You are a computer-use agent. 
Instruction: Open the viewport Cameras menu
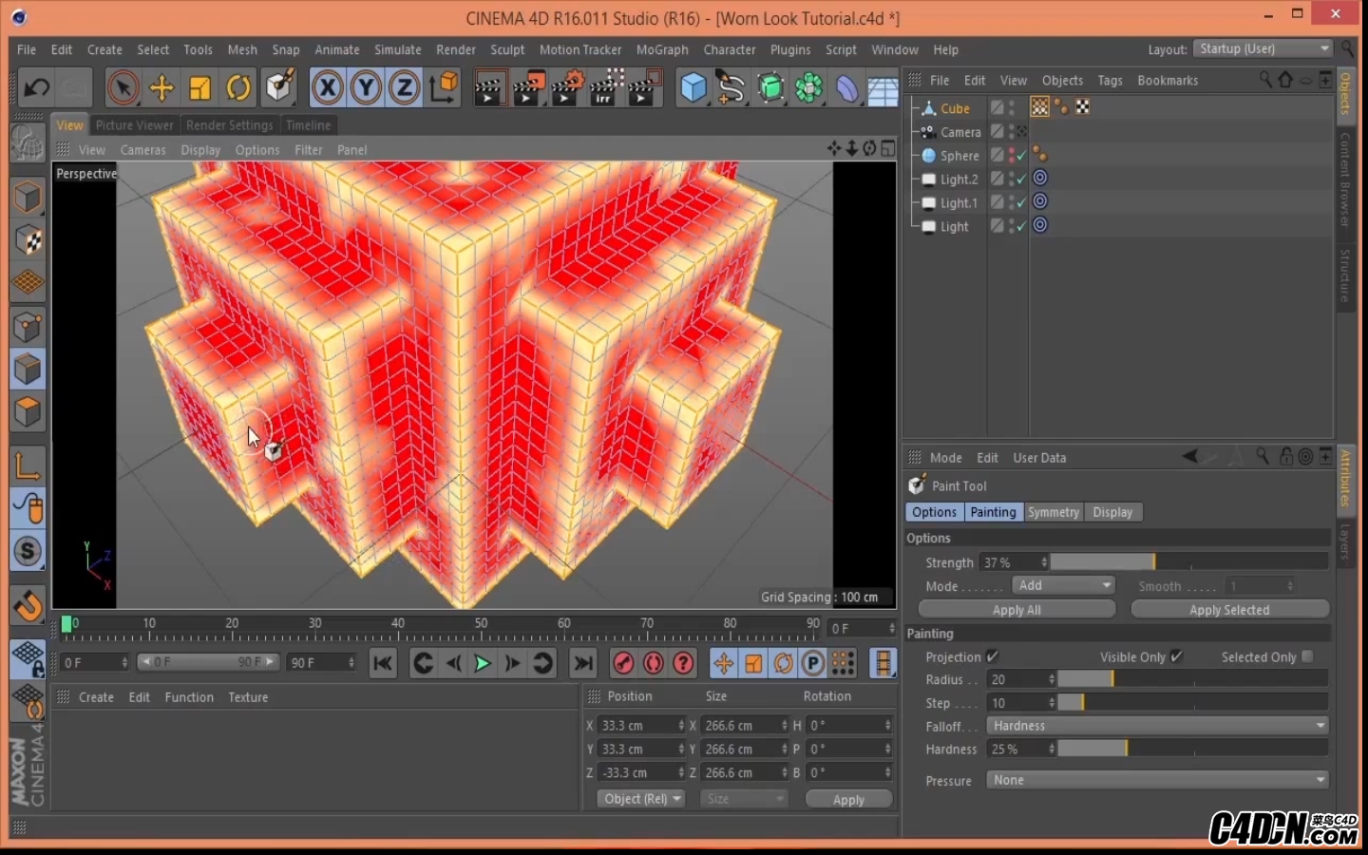click(142, 150)
